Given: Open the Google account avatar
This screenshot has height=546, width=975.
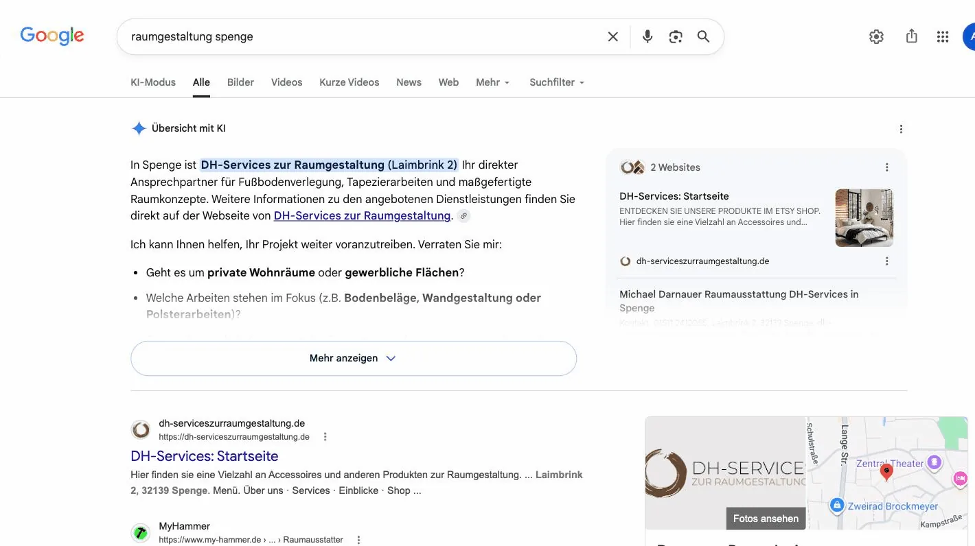Looking at the screenshot, I should [969, 36].
